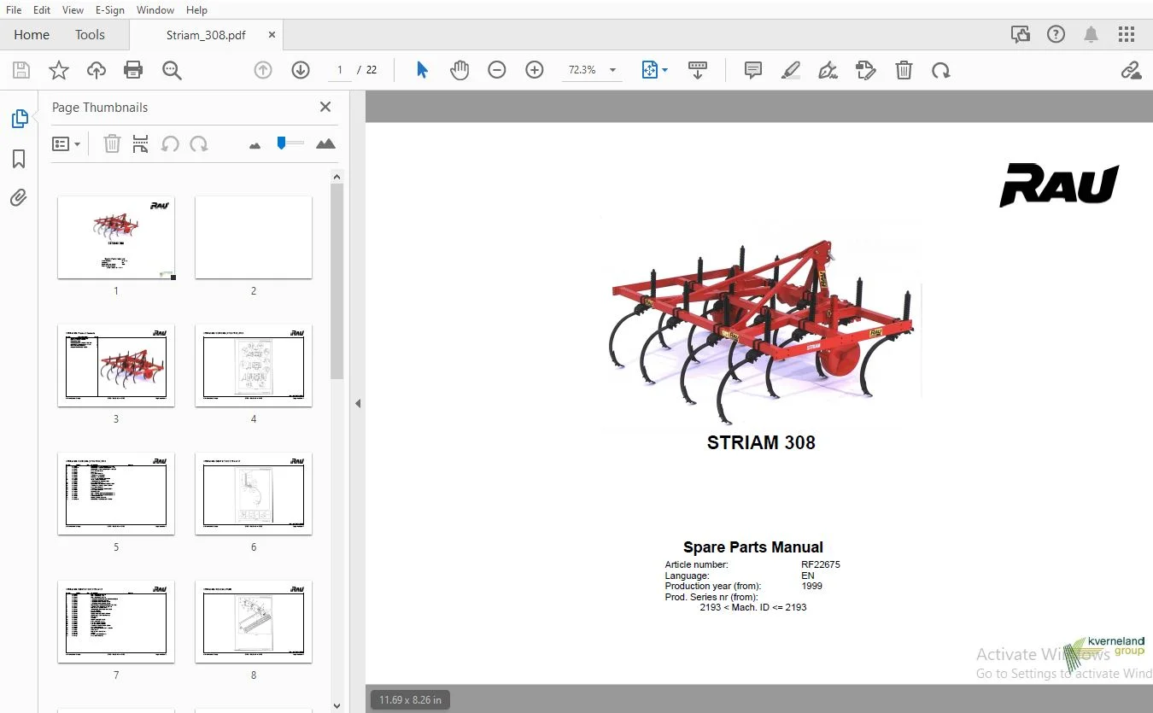Show the Page Thumbnails sidebar panel
The width and height of the screenshot is (1153, 713).
click(20, 120)
